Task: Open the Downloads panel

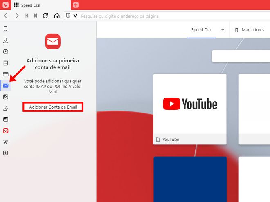Action: 5,40
